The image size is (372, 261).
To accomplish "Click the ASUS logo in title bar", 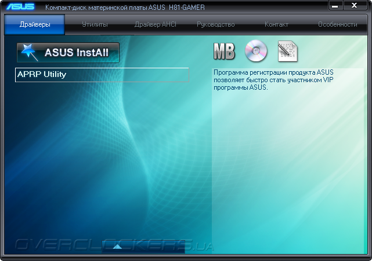I will (20, 6).
